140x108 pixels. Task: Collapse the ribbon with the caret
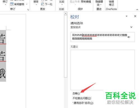pos(137,9)
